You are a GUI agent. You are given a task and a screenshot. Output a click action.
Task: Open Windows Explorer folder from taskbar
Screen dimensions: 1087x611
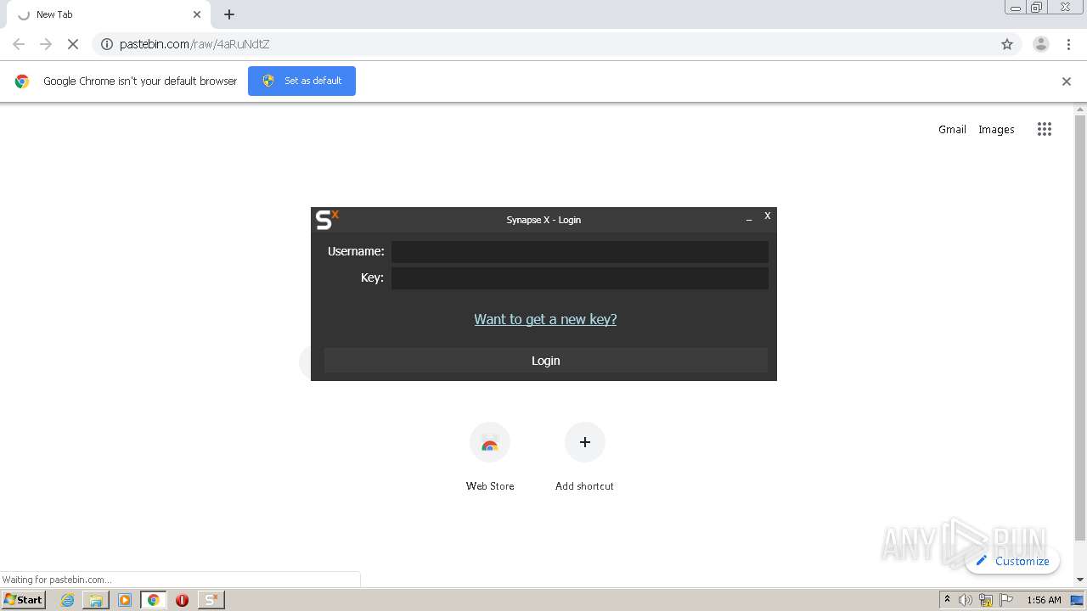[96, 600]
